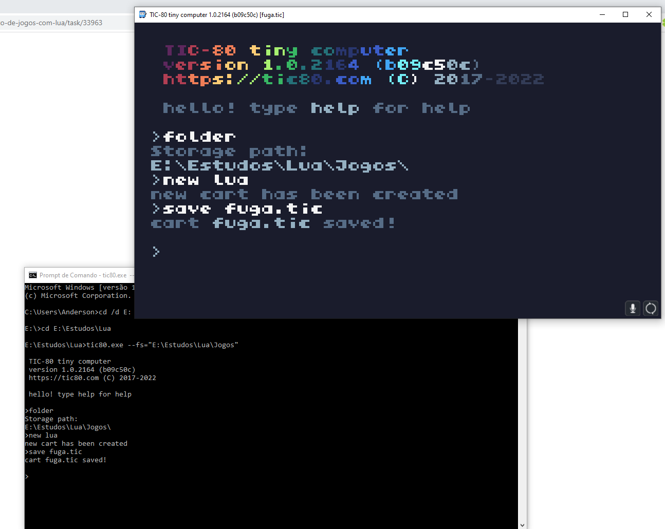Click the '>folder' command in TIC-80 console
This screenshot has height=529, width=665.
[x=194, y=137]
